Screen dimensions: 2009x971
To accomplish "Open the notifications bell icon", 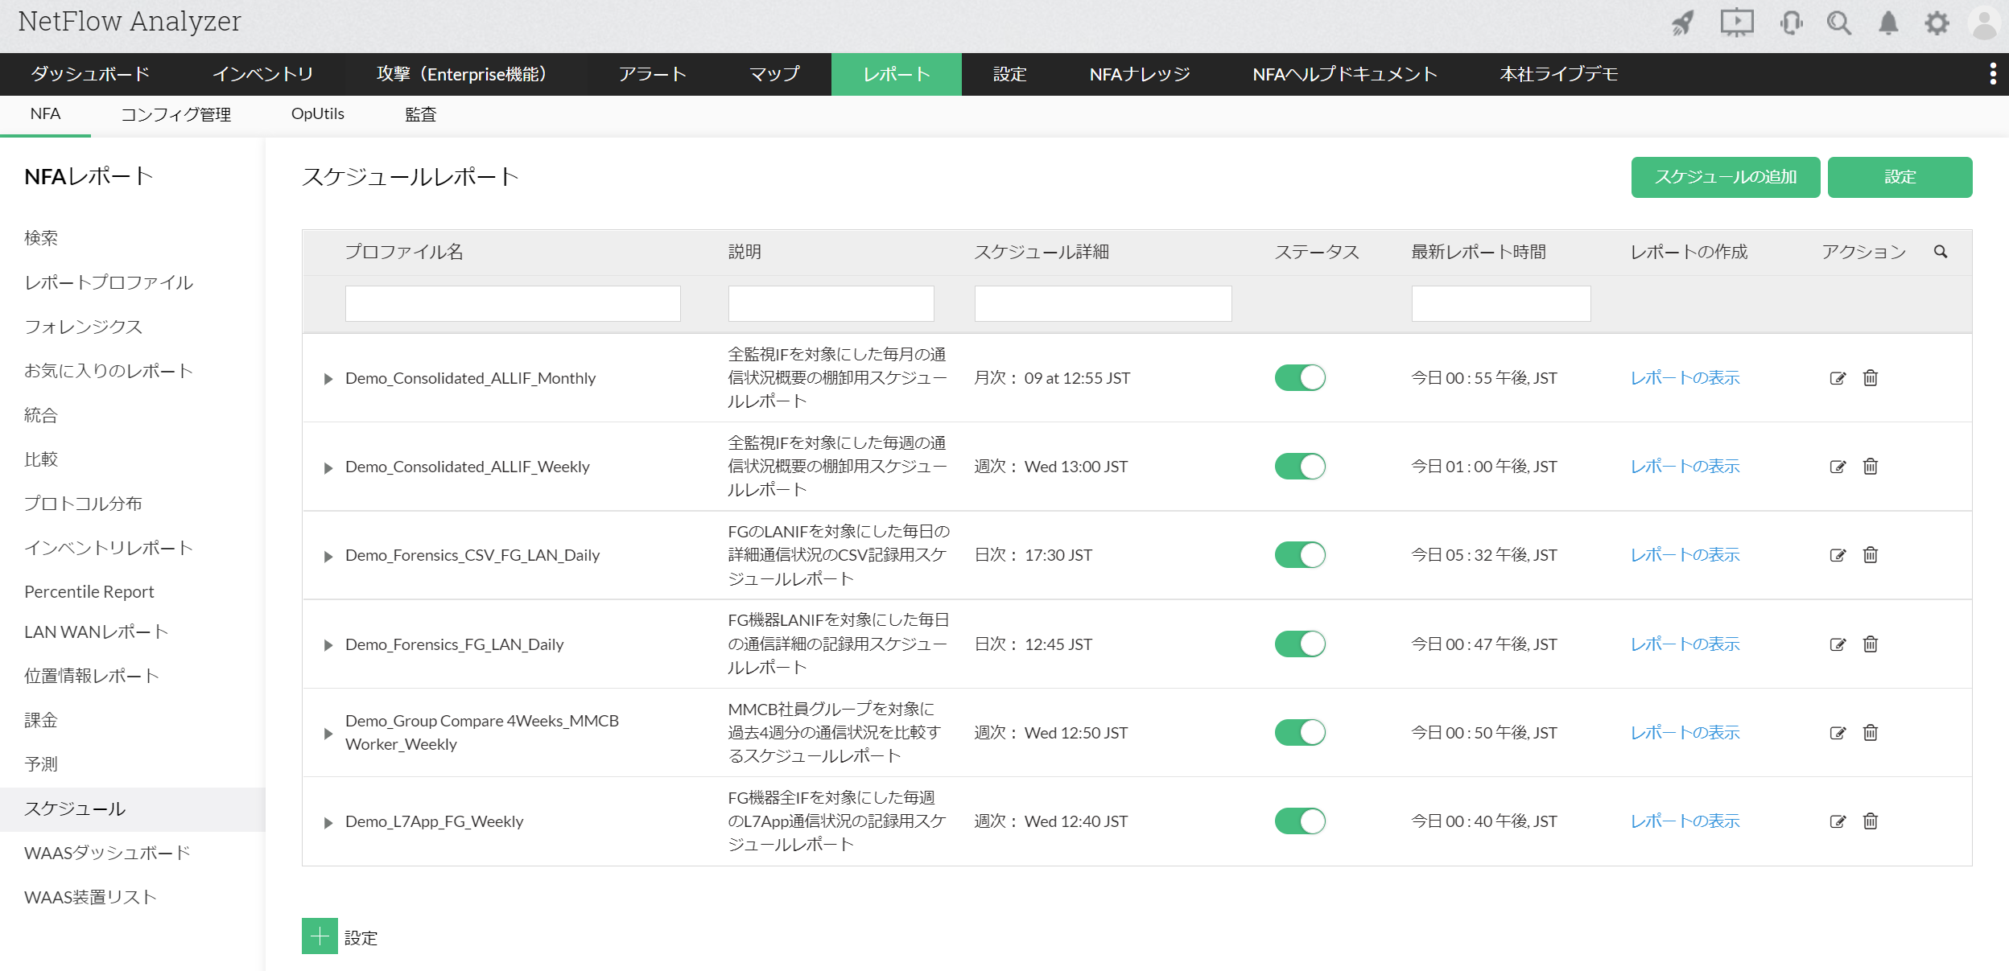I will point(1888,23).
